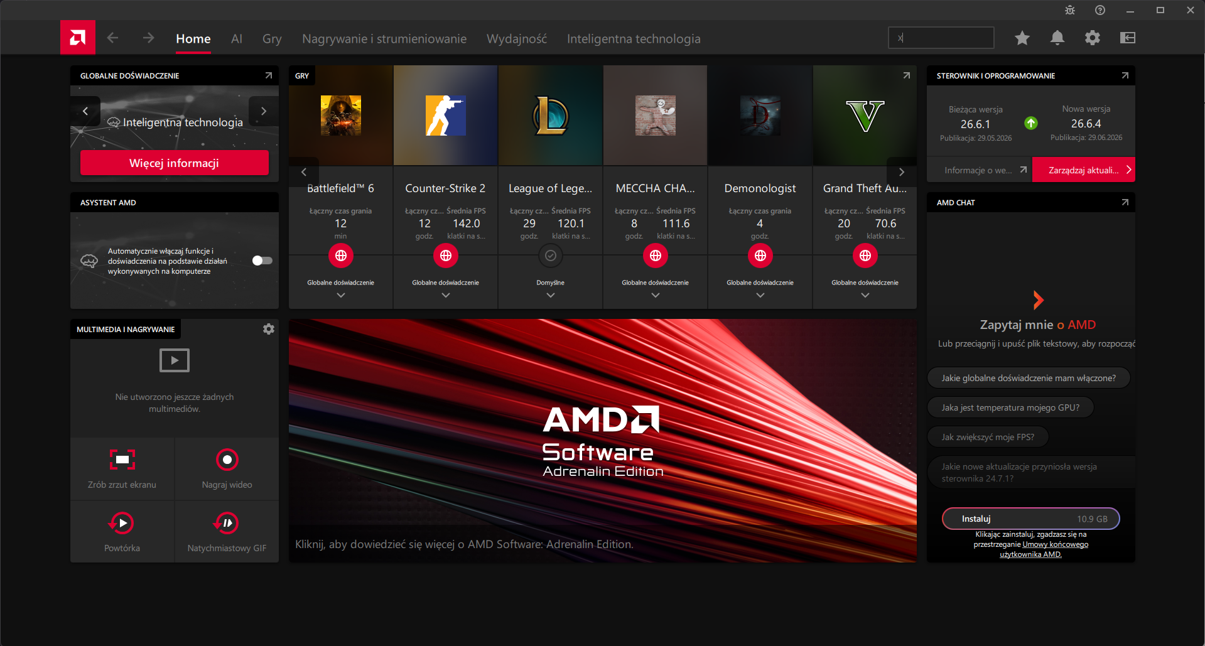This screenshot has height=646, width=1205.
Task: Open Nagrywanie i strumieniowanie tab
Action: click(384, 38)
